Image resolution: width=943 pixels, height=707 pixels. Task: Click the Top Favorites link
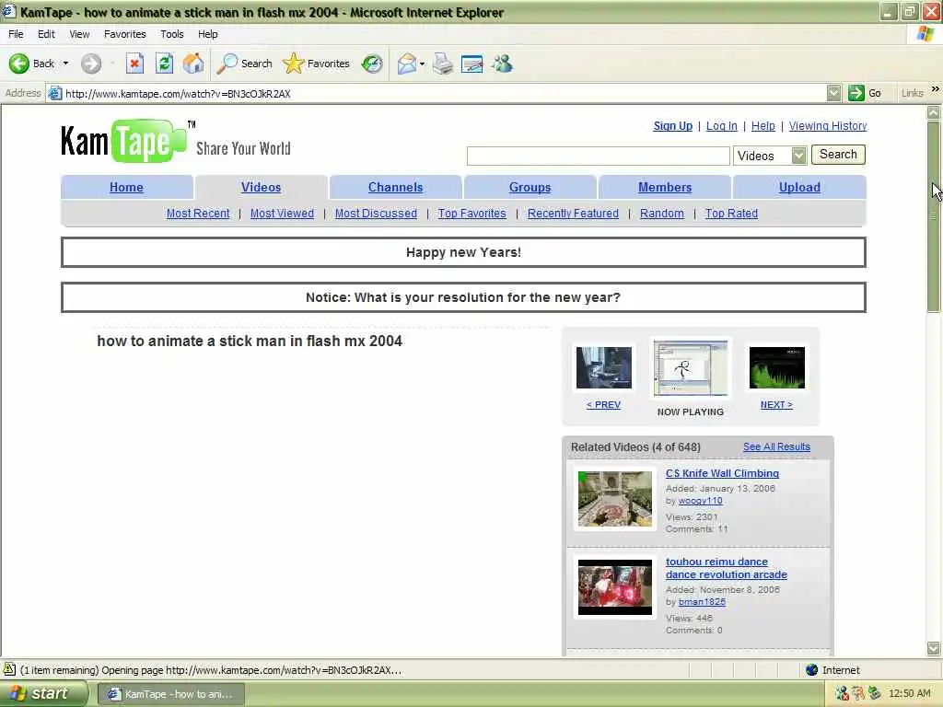[472, 214]
